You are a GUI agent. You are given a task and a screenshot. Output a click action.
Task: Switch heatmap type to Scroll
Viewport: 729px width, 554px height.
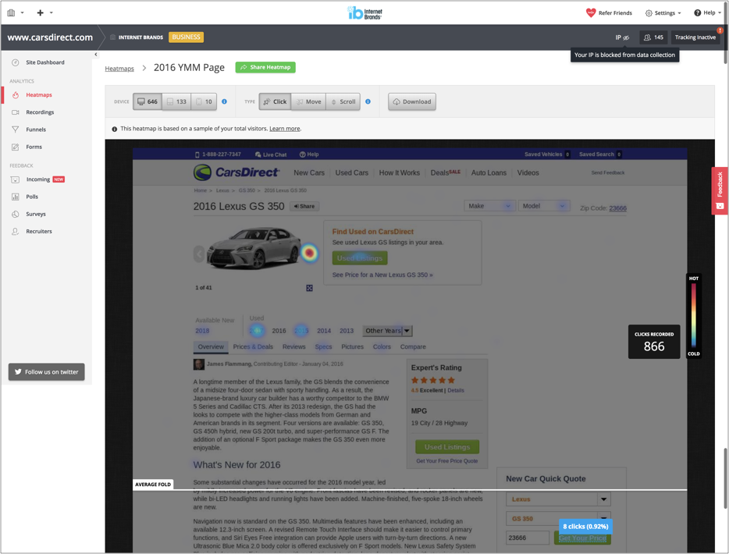[343, 101]
